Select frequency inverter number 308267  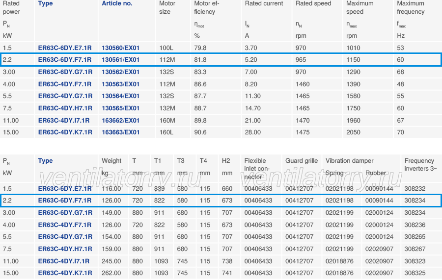coord(414,249)
